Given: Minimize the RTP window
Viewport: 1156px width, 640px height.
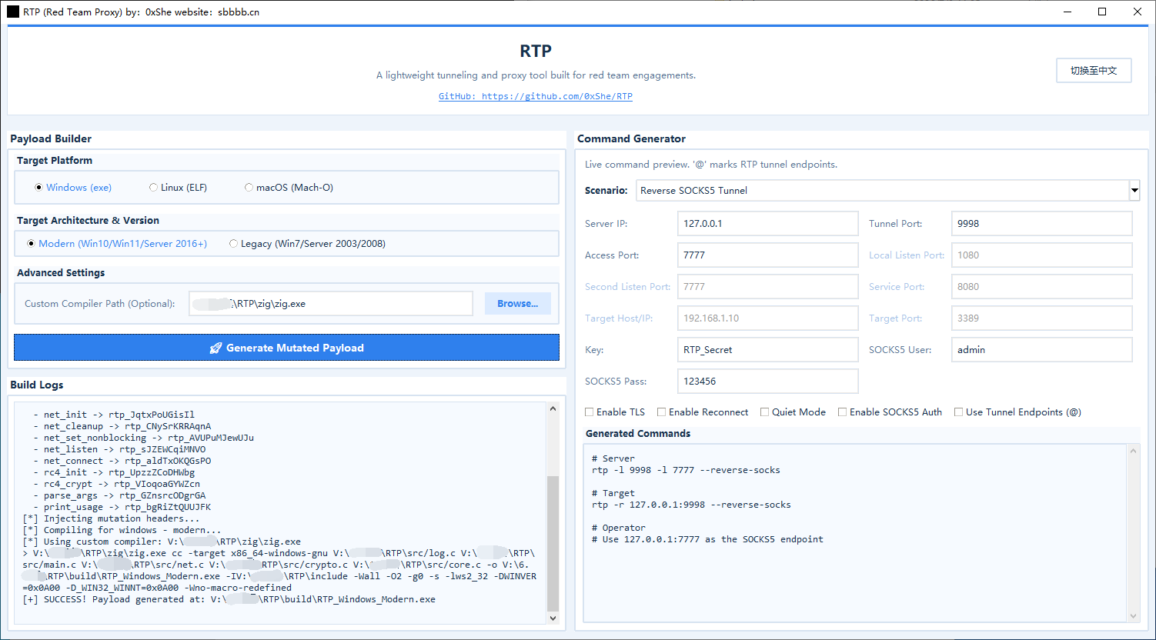Looking at the screenshot, I should coord(1067,12).
